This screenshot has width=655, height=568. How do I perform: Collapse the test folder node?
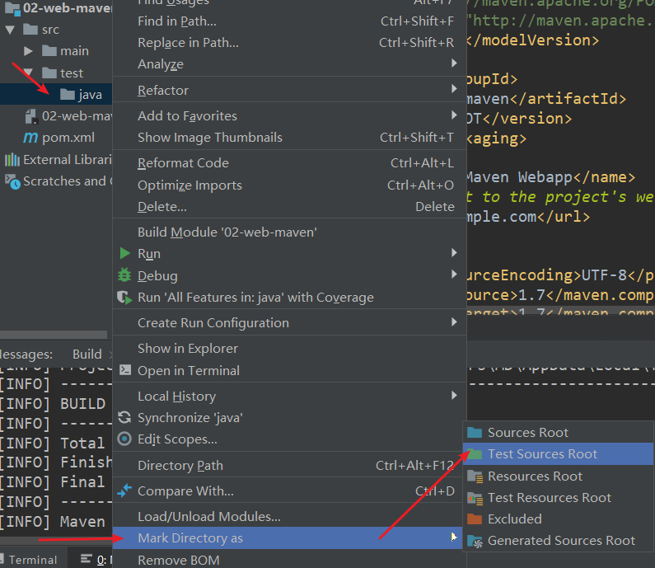coord(29,73)
